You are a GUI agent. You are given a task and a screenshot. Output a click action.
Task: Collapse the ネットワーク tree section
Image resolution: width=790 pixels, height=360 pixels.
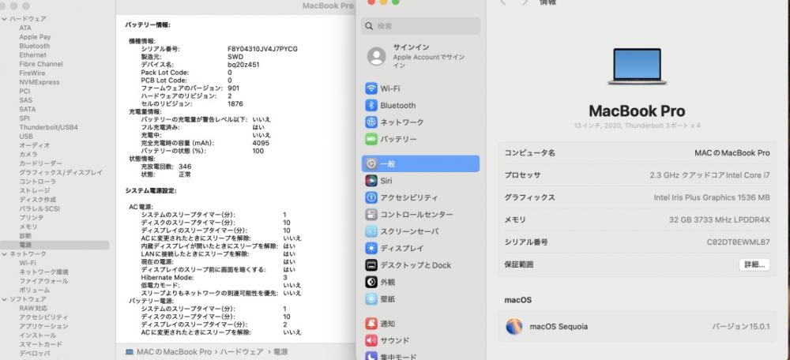[4, 253]
